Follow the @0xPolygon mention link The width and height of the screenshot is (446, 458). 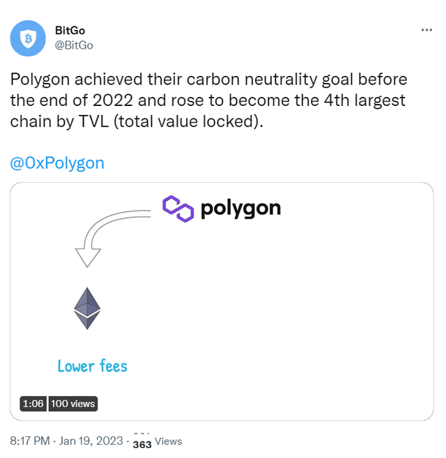click(x=57, y=163)
